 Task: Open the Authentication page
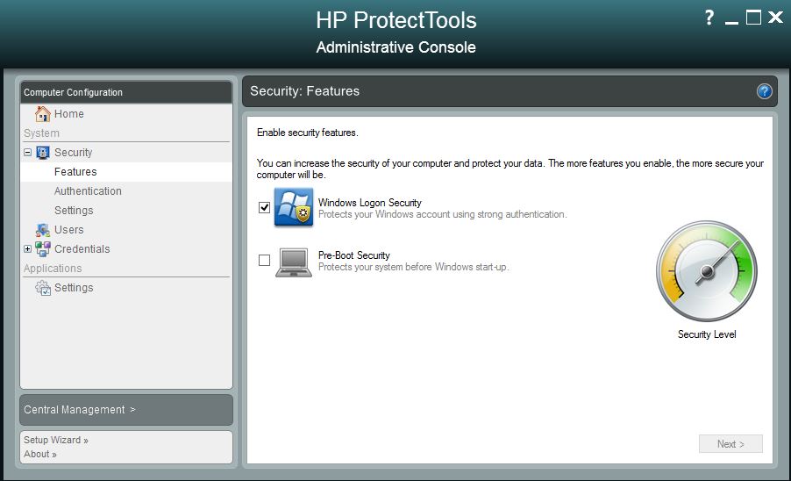(x=88, y=191)
